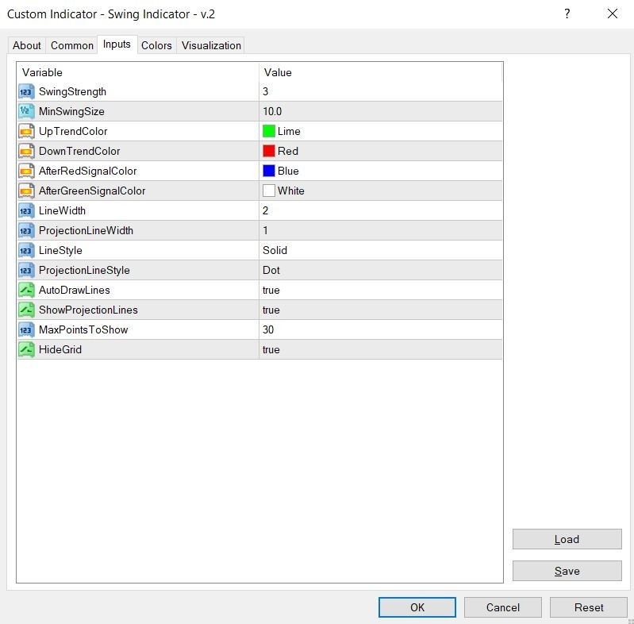
Task: Select the MinSwingSize variable name
Action: [71, 111]
